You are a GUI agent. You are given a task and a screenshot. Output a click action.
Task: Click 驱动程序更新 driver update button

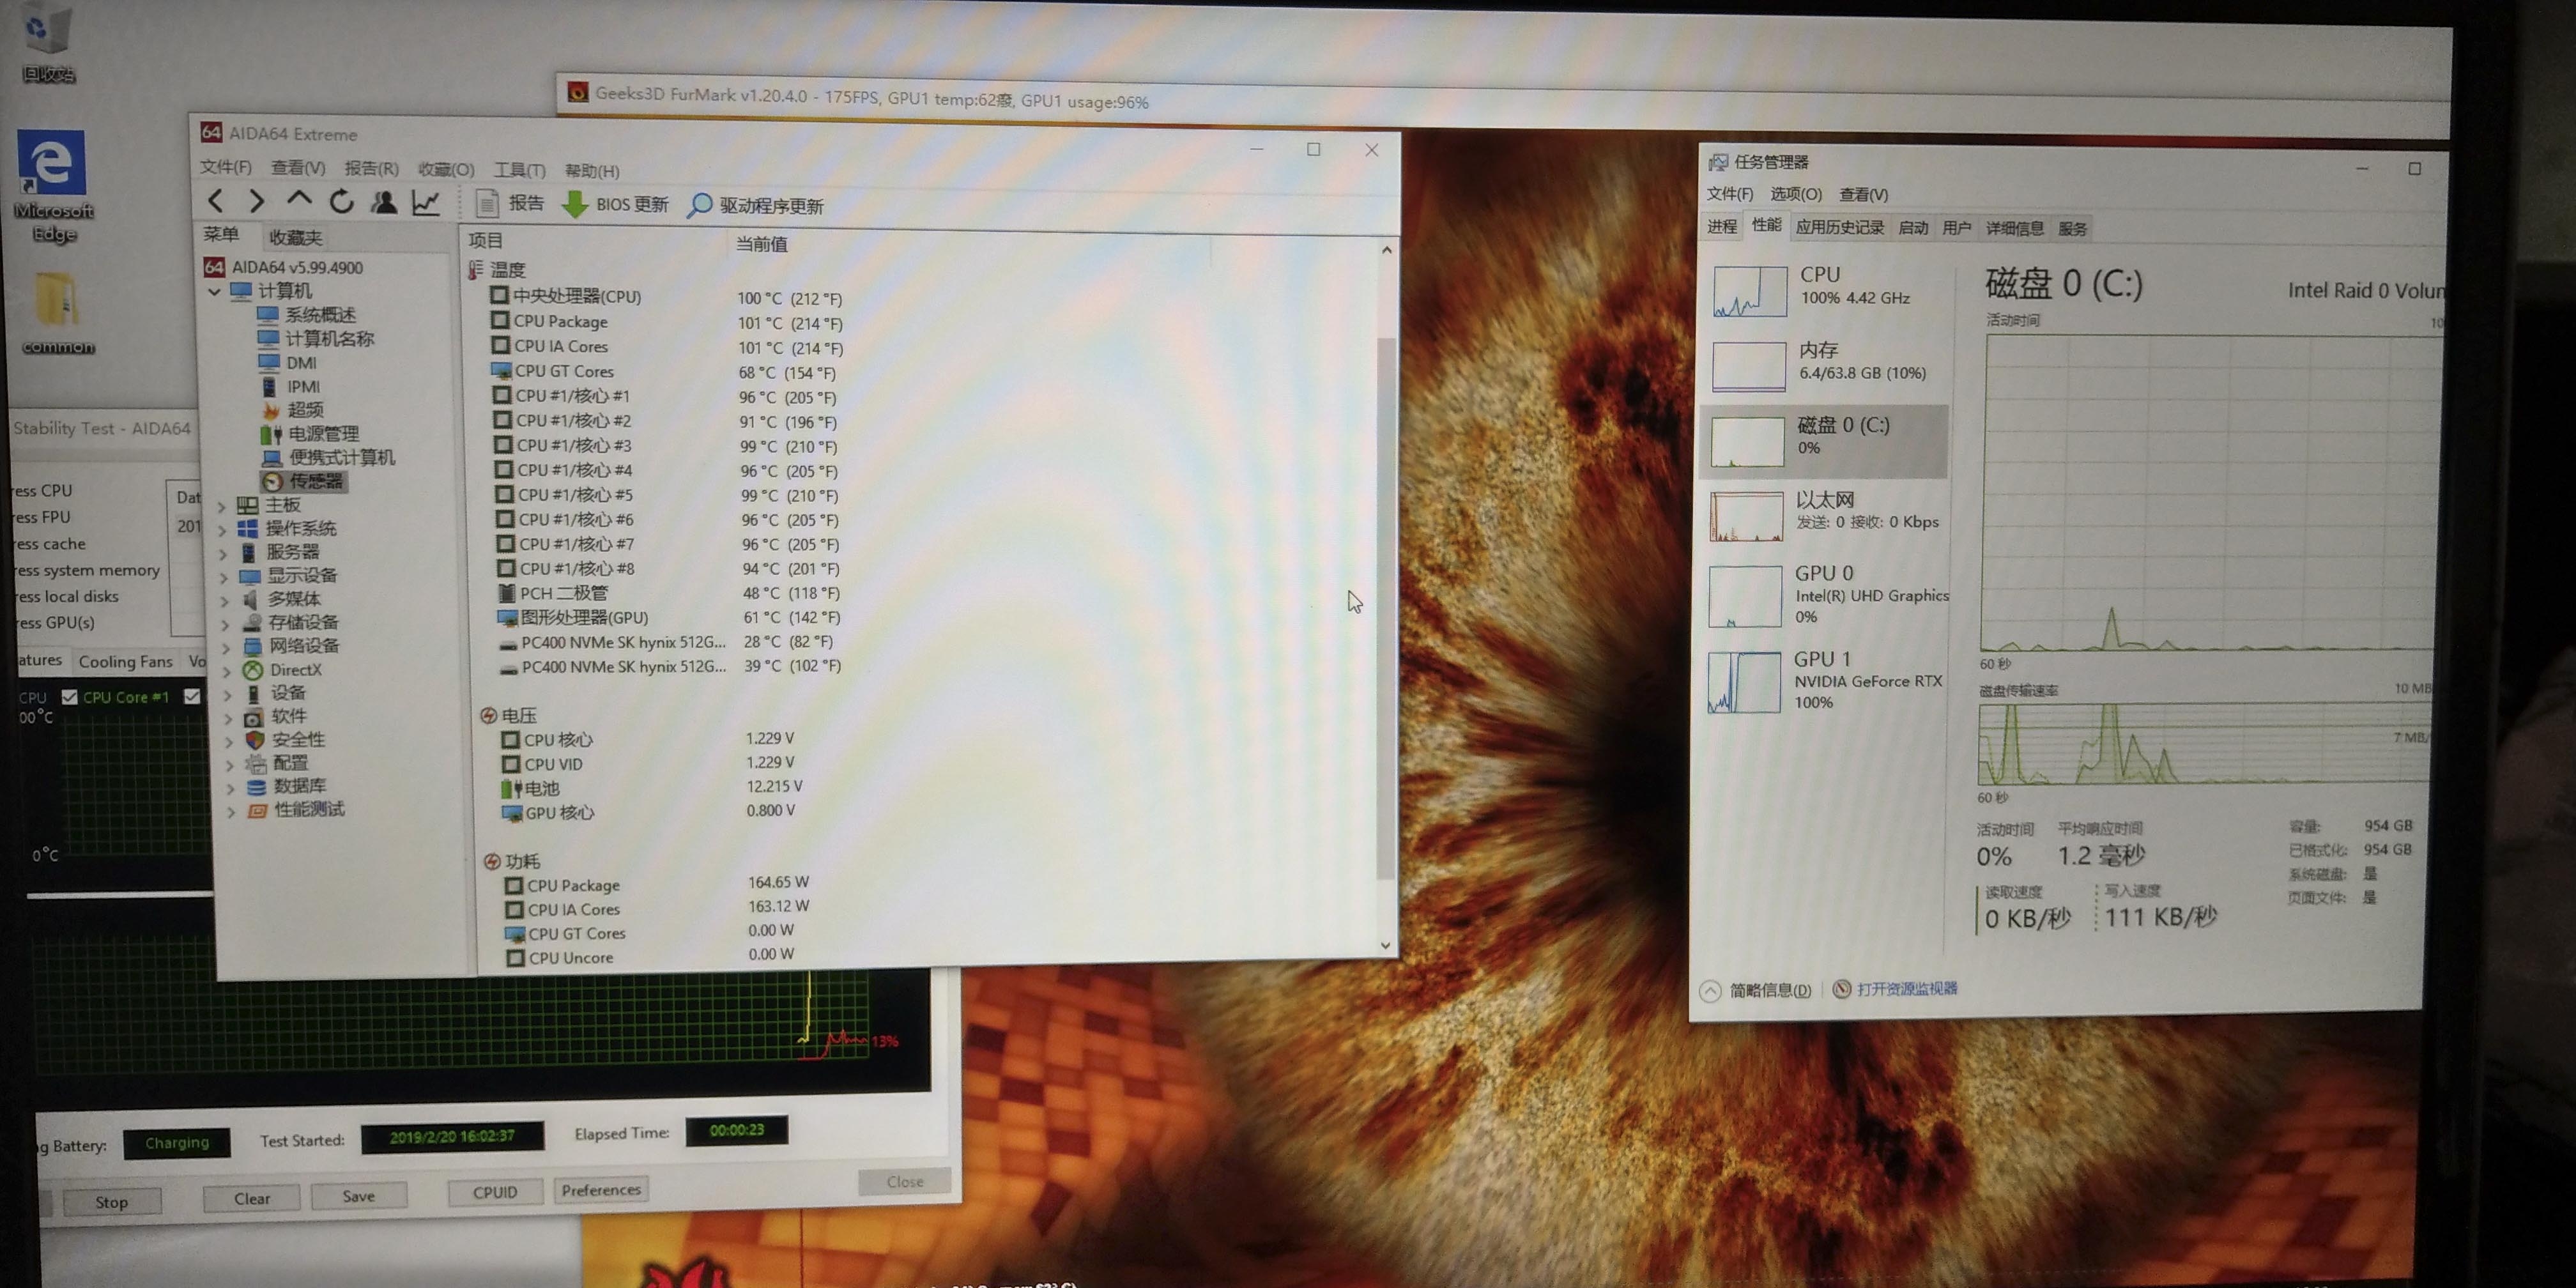755,205
